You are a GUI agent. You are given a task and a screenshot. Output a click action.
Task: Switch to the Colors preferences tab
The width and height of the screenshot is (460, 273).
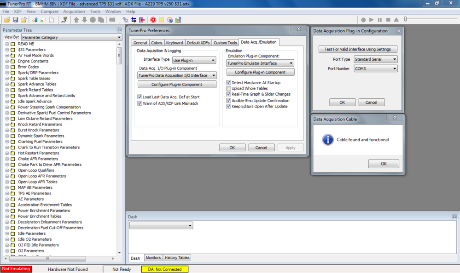157,42
